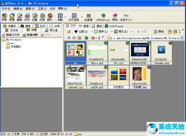
Task: Click the 打印 (Print) toolbar icon
Action: 27,16
